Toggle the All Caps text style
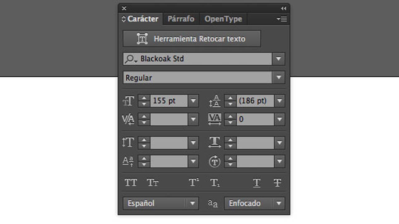 tap(131, 183)
